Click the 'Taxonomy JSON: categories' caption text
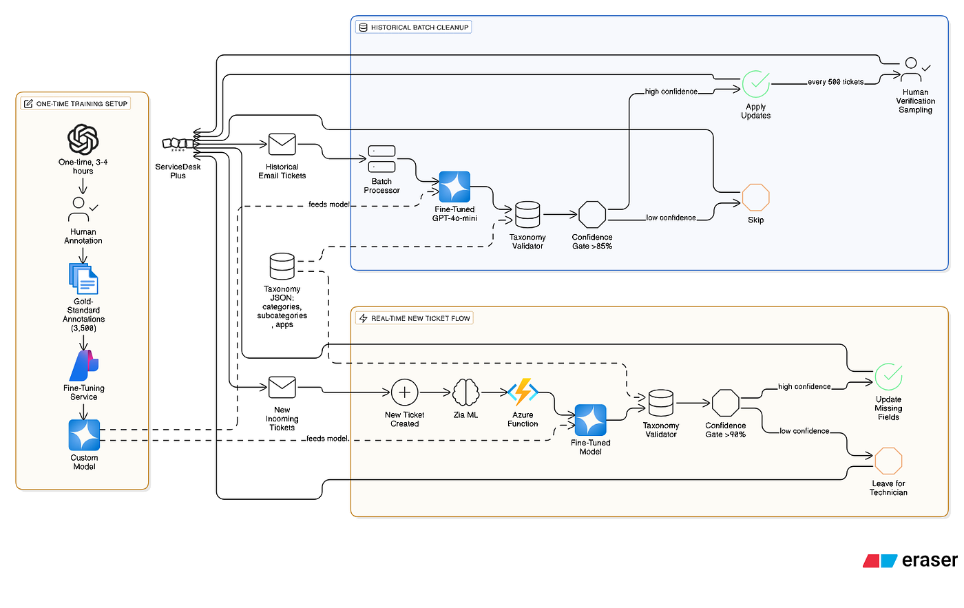The height and width of the screenshot is (608, 964). pos(282,307)
